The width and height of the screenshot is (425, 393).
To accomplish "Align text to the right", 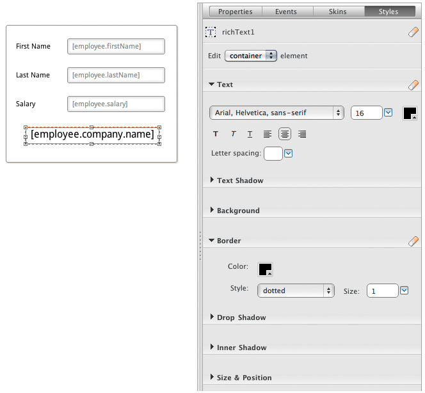I will 302,134.
